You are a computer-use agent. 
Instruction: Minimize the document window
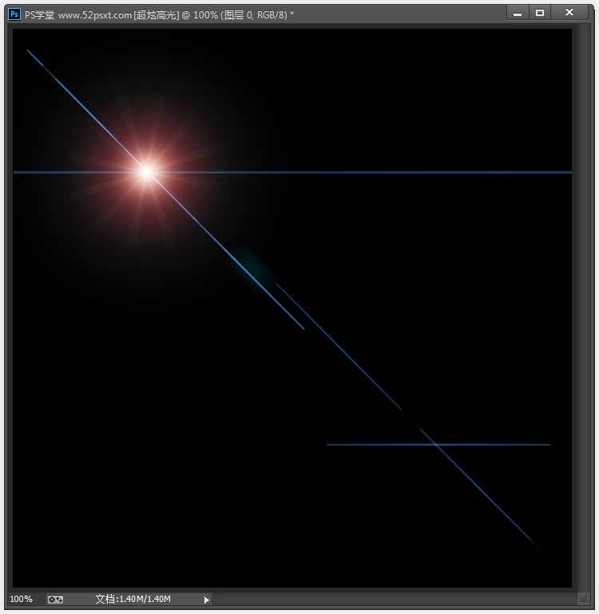tap(518, 13)
